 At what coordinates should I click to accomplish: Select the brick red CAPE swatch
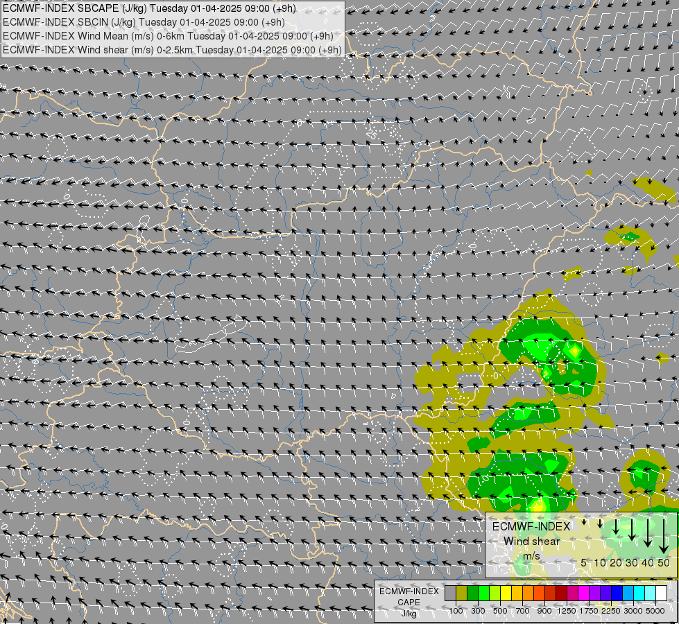(x=551, y=593)
